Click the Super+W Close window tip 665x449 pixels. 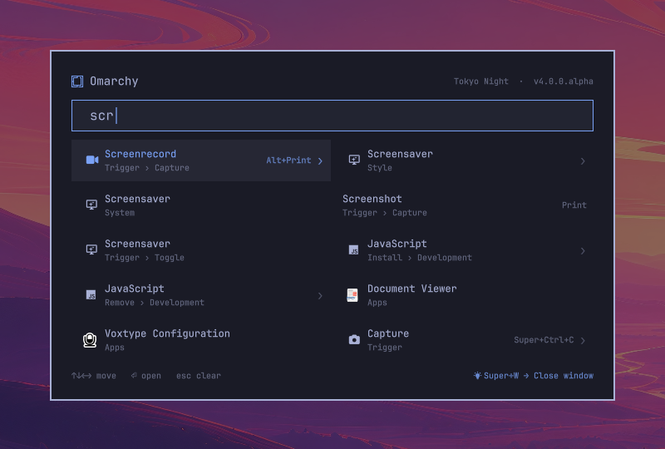pos(534,376)
